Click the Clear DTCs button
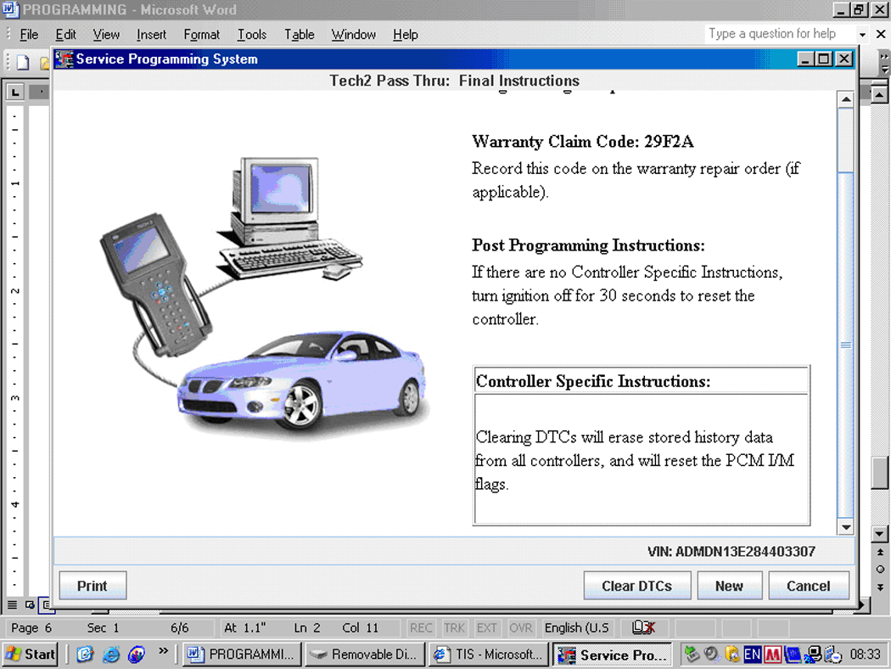The height and width of the screenshot is (669, 891). [636, 586]
